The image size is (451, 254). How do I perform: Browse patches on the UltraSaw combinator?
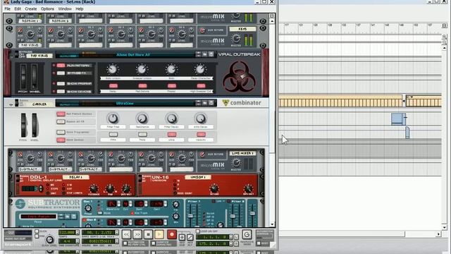click(x=204, y=103)
